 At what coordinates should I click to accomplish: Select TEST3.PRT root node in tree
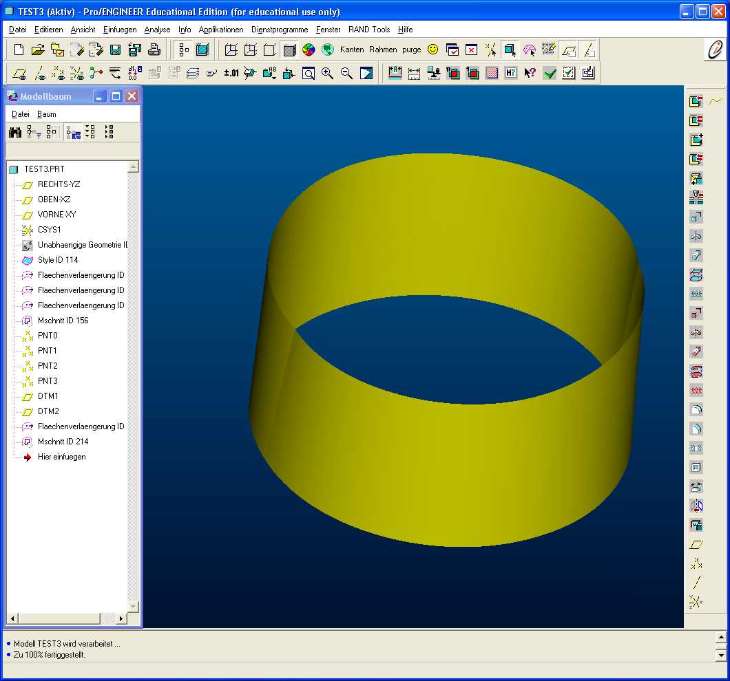[44, 169]
